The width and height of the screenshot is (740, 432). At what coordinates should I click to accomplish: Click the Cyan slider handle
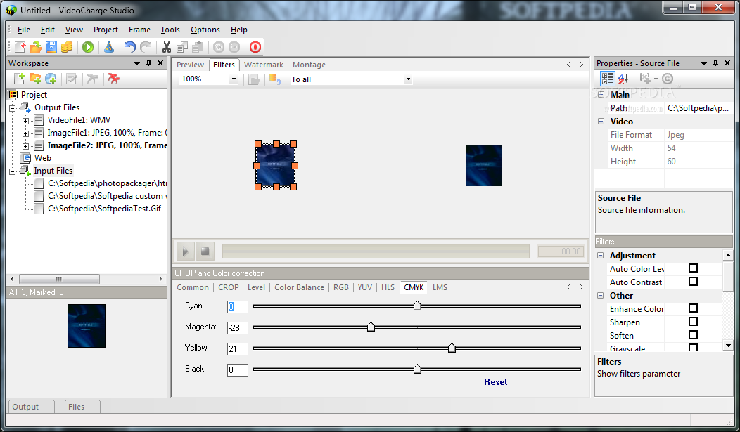click(x=417, y=306)
